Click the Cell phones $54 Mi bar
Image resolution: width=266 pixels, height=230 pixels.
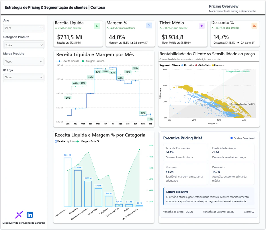(x=109, y=202)
